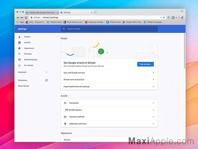The height and width of the screenshot is (149, 198).
Task: Open the Addresses and more row arrow
Action: pyautogui.click(x=153, y=124)
